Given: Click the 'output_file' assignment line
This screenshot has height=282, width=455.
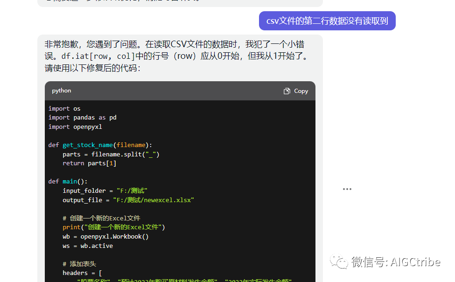Looking at the screenshot, I should coord(128,200).
